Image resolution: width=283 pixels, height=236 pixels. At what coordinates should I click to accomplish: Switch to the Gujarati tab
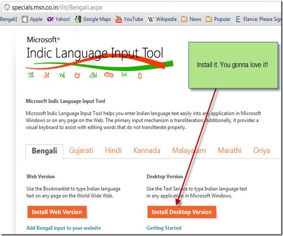coord(81,151)
